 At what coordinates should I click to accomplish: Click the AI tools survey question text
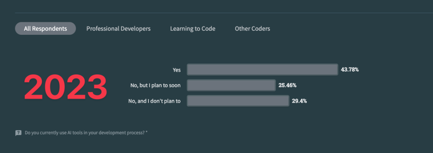85,133
